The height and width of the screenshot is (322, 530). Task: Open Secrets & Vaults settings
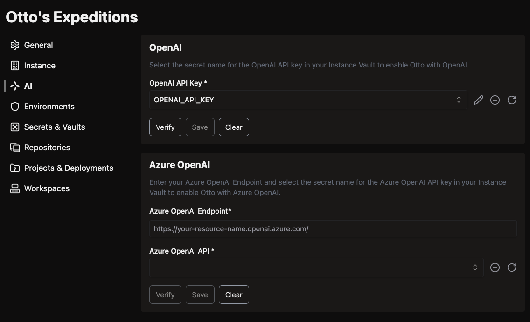[55, 127]
